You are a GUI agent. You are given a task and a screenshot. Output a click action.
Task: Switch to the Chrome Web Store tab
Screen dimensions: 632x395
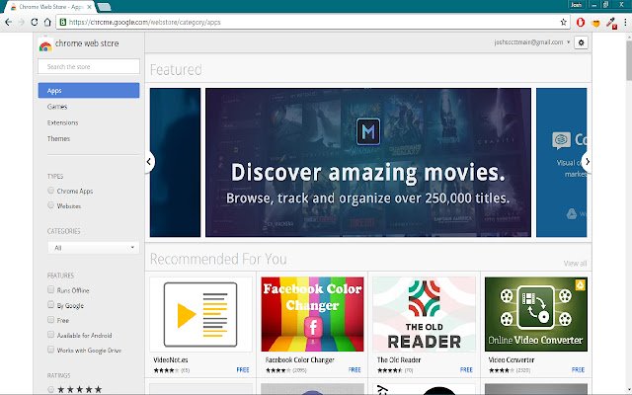pyautogui.click(x=50, y=7)
